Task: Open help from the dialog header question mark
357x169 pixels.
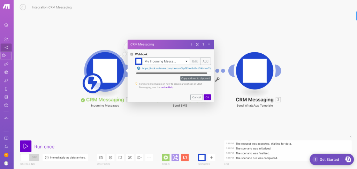Action: pyautogui.click(x=203, y=44)
